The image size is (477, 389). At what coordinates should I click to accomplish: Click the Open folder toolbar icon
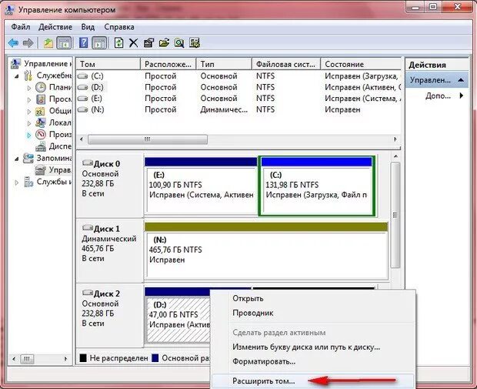point(164,43)
